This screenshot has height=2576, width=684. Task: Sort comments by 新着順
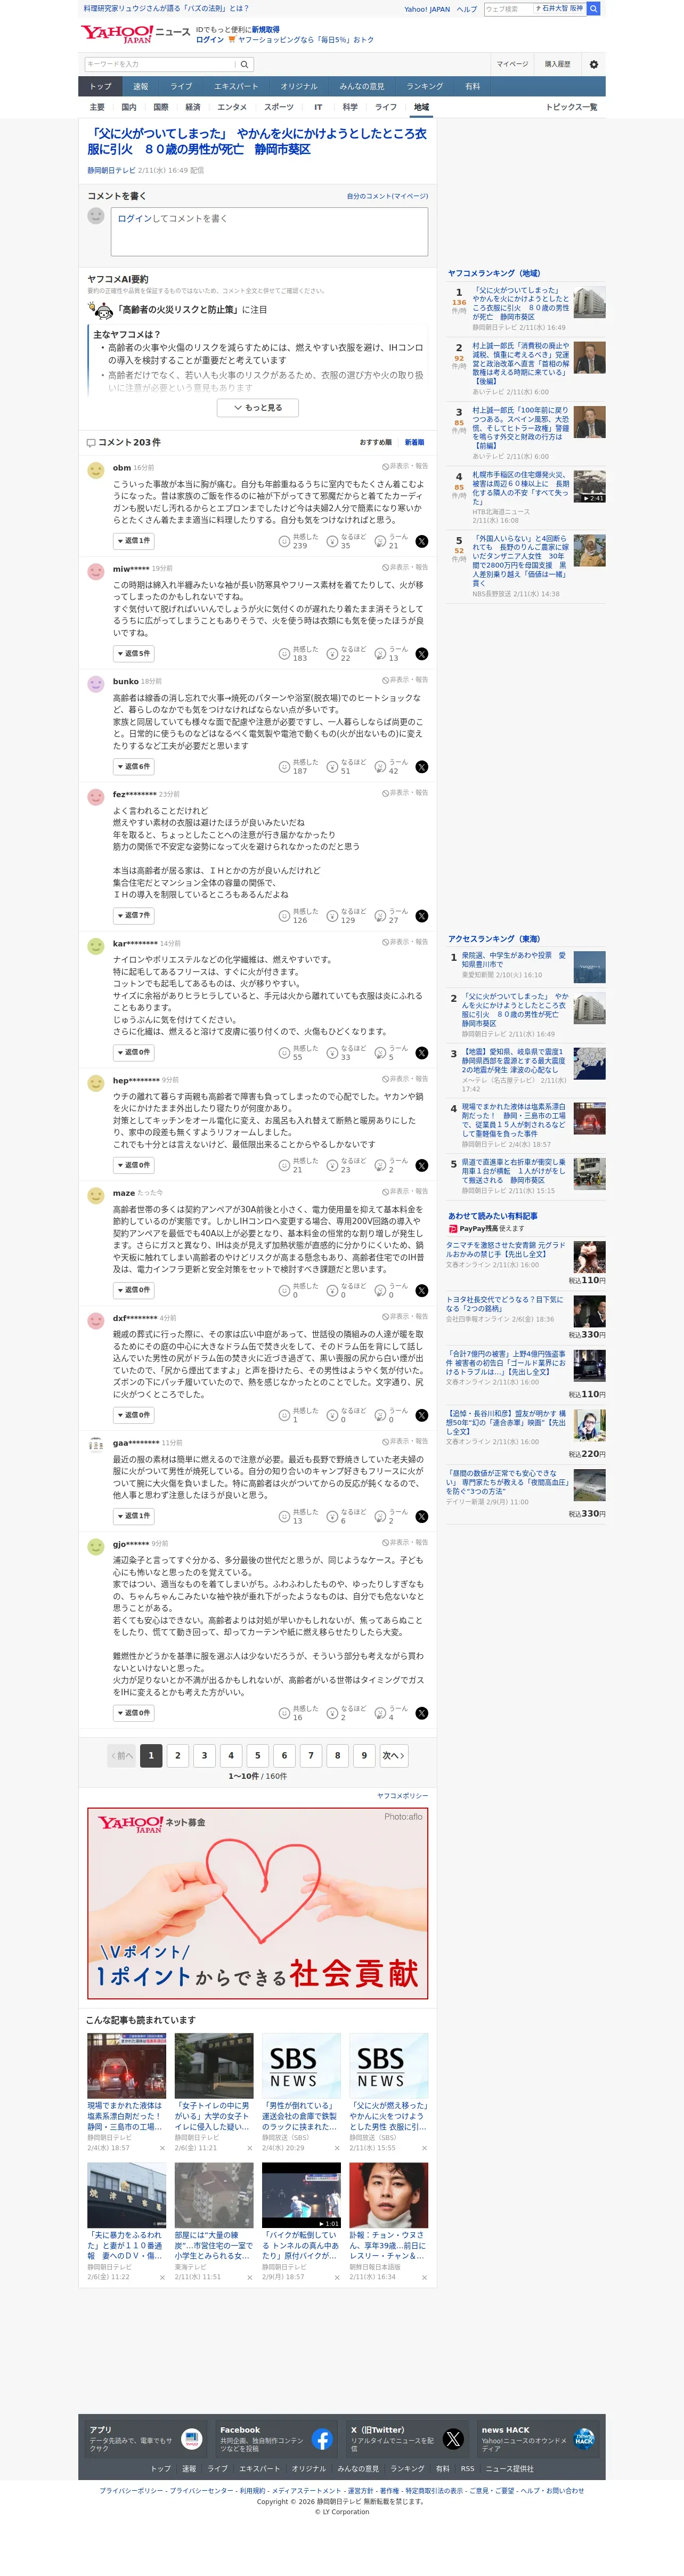[x=414, y=442]
